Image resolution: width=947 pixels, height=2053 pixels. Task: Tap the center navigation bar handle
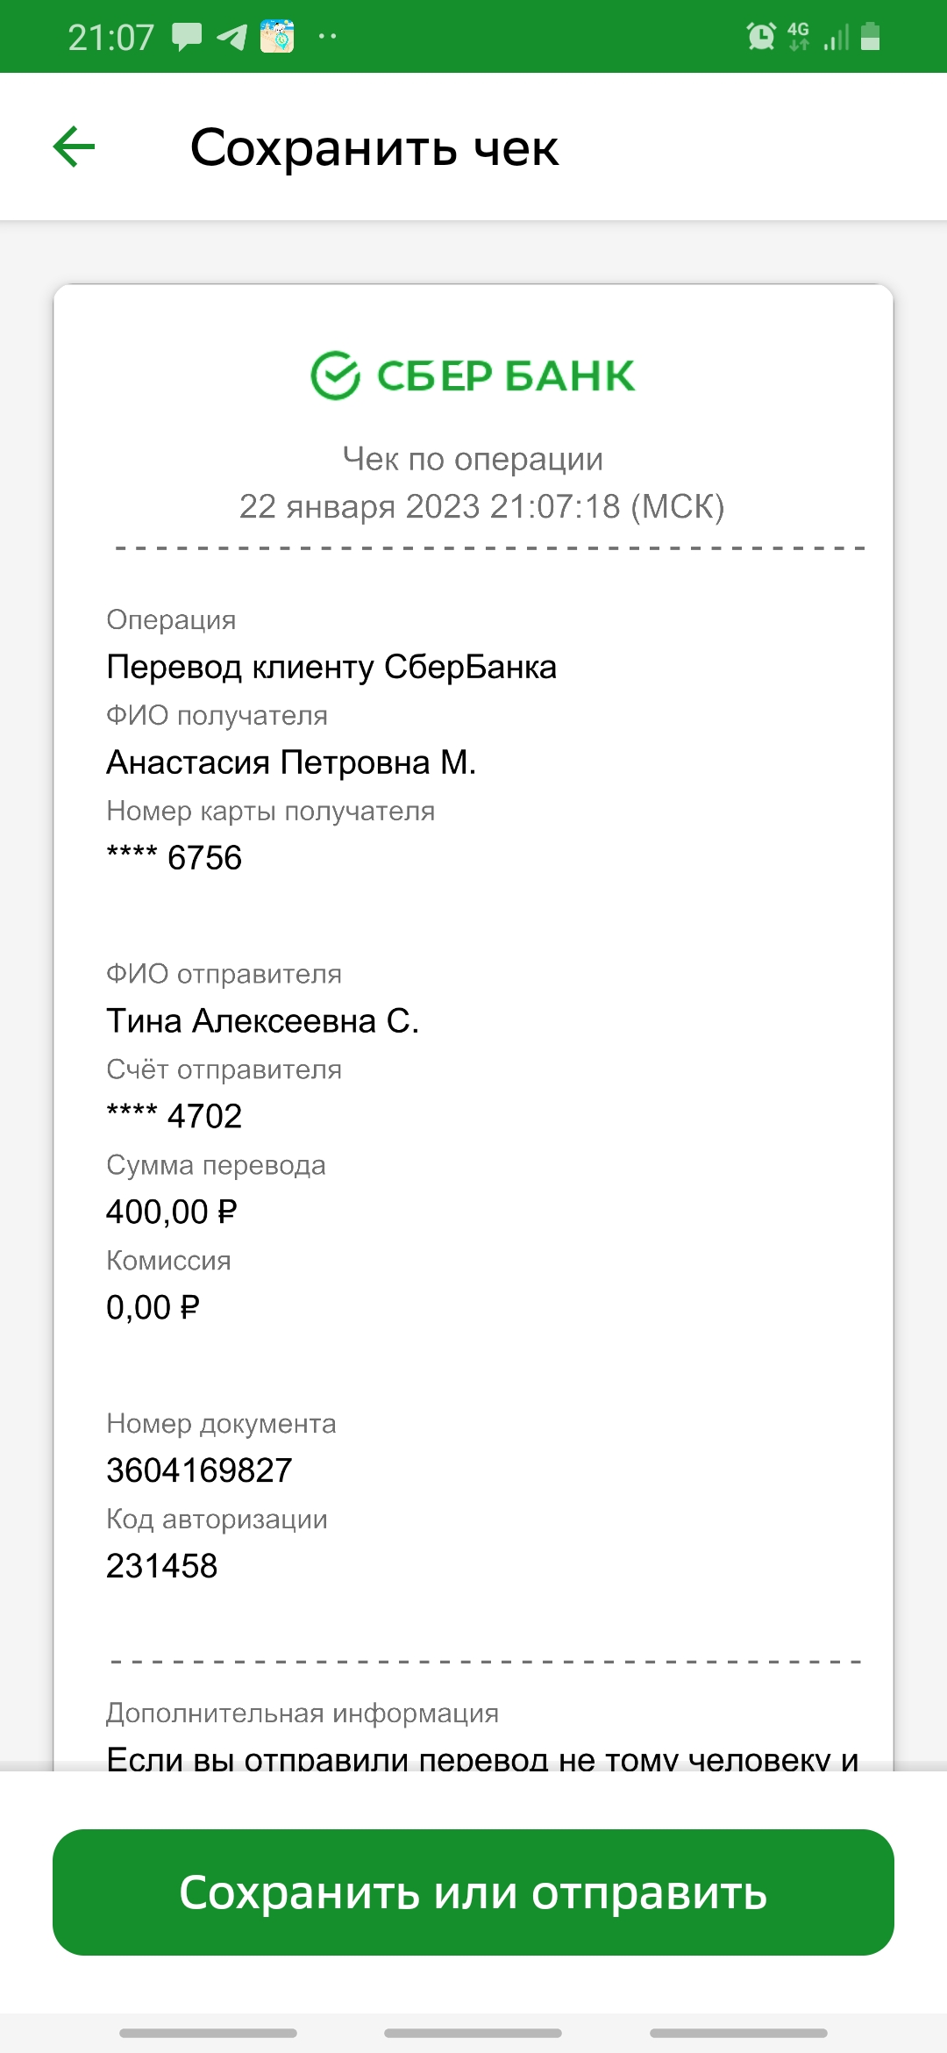click(x=473, y=2033)
